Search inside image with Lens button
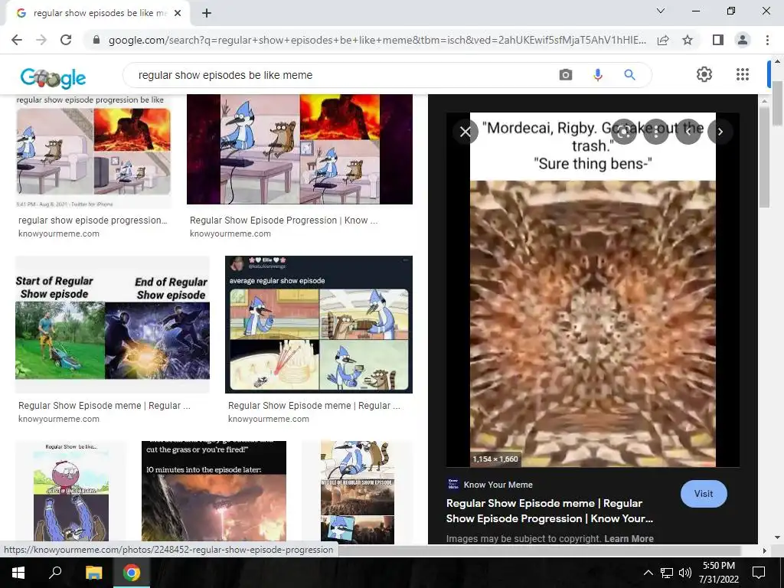 point(624,132)
